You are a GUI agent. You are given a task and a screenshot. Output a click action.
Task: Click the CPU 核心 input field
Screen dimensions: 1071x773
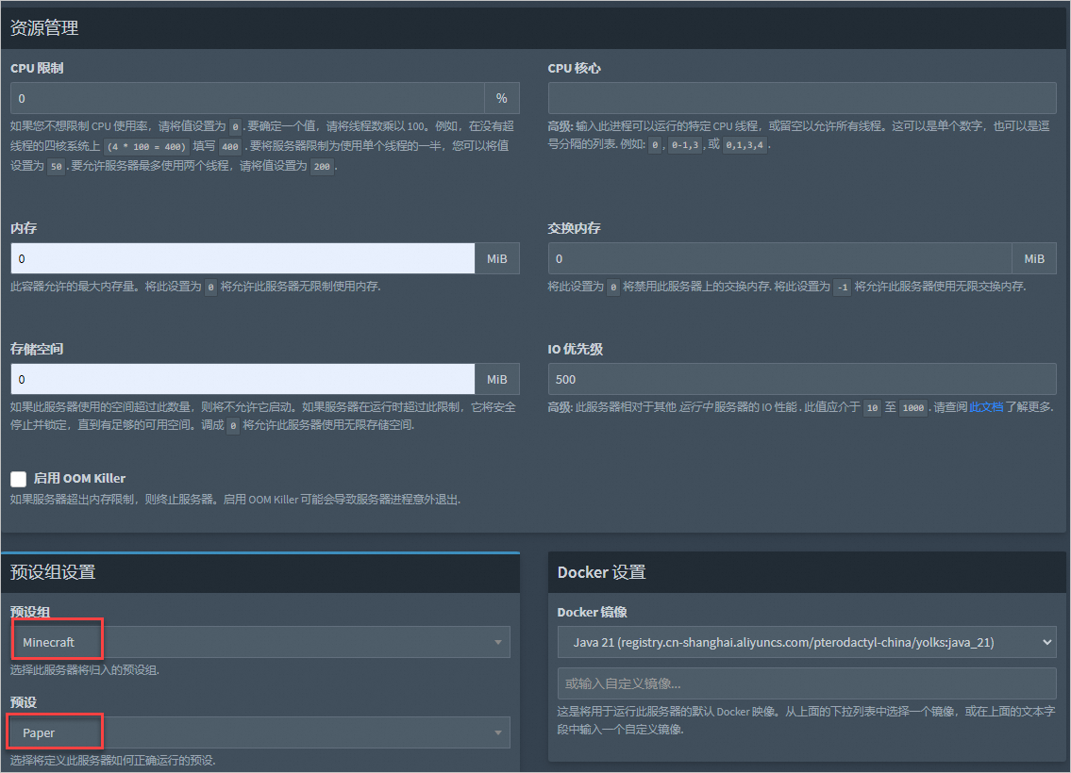[802, 98]
